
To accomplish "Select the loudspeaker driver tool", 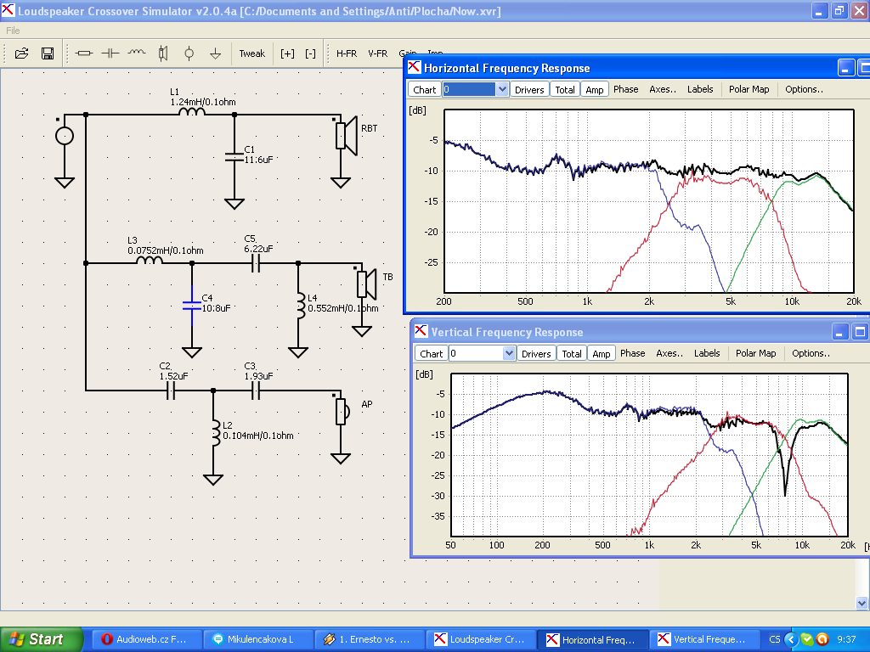I will click(x=162, y=53).
